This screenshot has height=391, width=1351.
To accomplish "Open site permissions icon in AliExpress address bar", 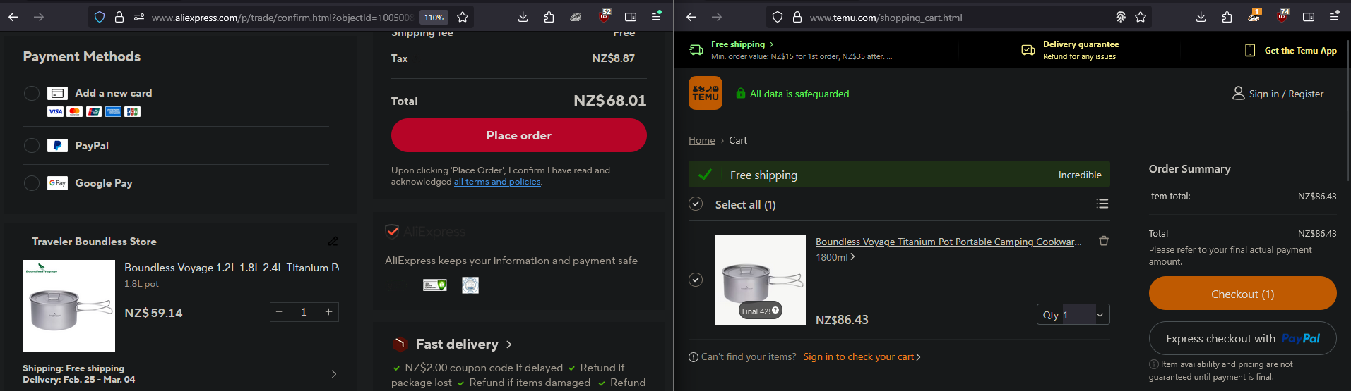I will [x=138, y=17].
